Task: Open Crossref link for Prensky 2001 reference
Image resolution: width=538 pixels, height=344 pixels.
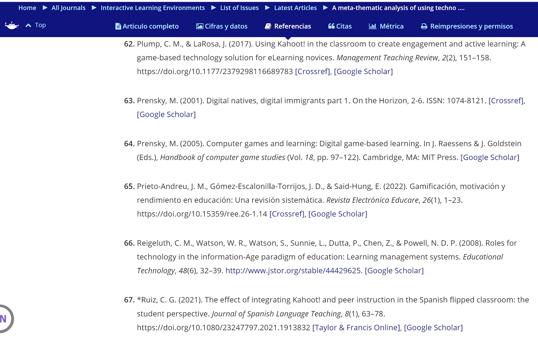Action: tap(506, 101)
